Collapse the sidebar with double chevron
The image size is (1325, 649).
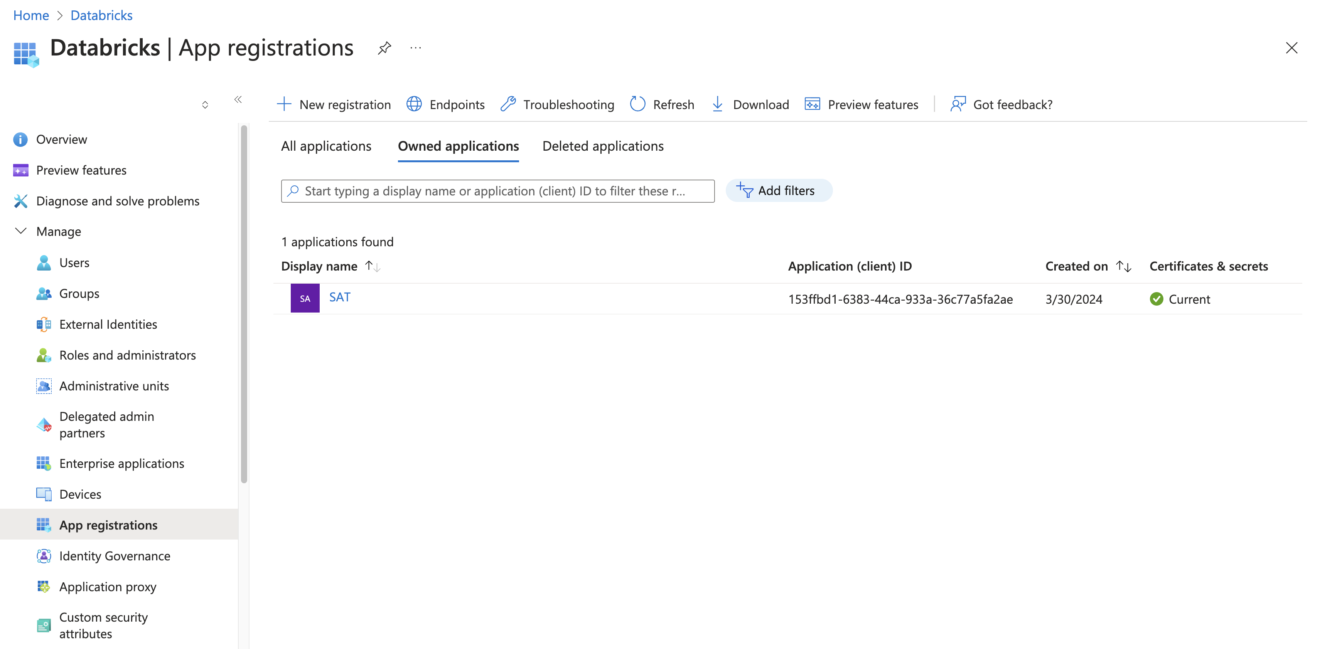coord(238,100)
